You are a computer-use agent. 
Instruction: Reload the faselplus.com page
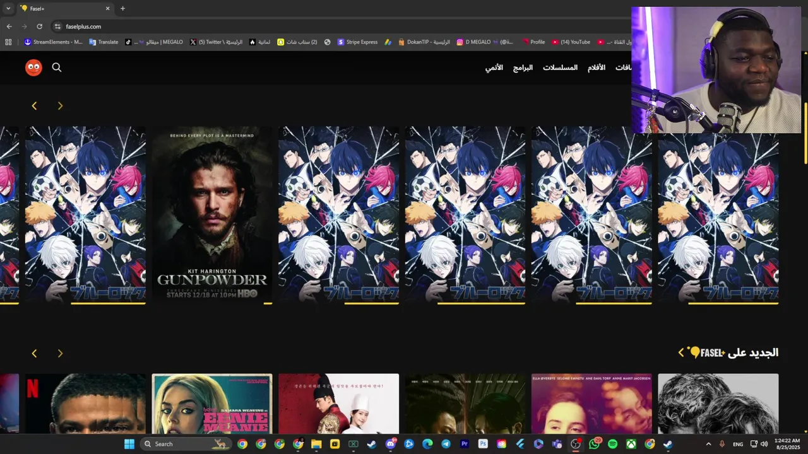tap(39, 26)
